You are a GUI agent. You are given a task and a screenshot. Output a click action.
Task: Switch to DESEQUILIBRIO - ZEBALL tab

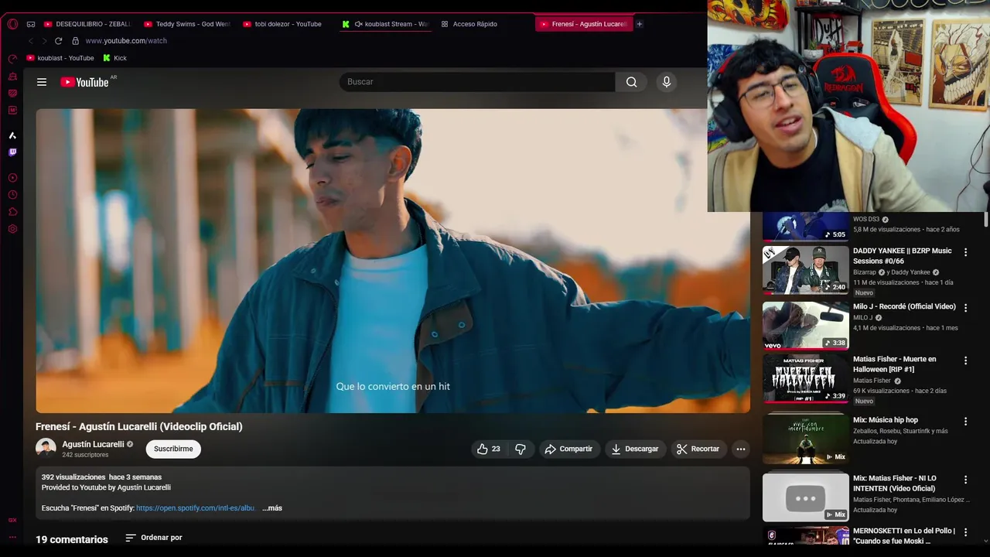(87, 24)
